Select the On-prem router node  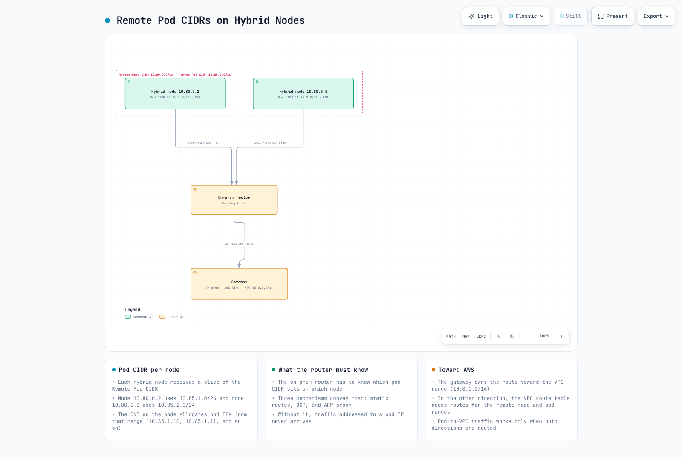pos(234,200)
